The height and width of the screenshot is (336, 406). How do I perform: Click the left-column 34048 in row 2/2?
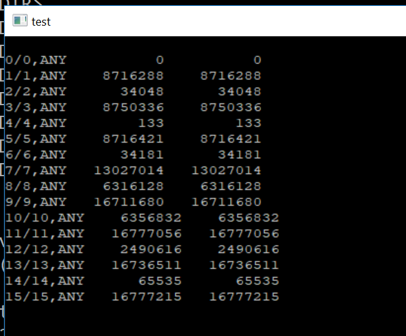click(x=142, y=91)
